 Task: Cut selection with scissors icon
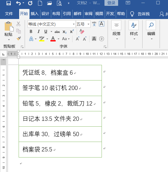pos(18,24)
